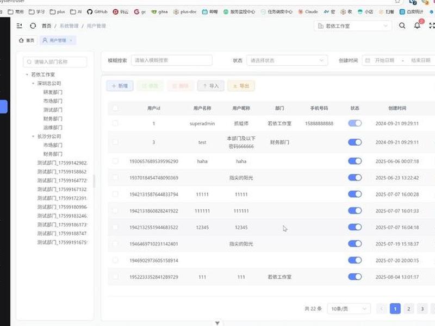
Task: Select 运维部门 in department tree
Action: tap(53, 128)
